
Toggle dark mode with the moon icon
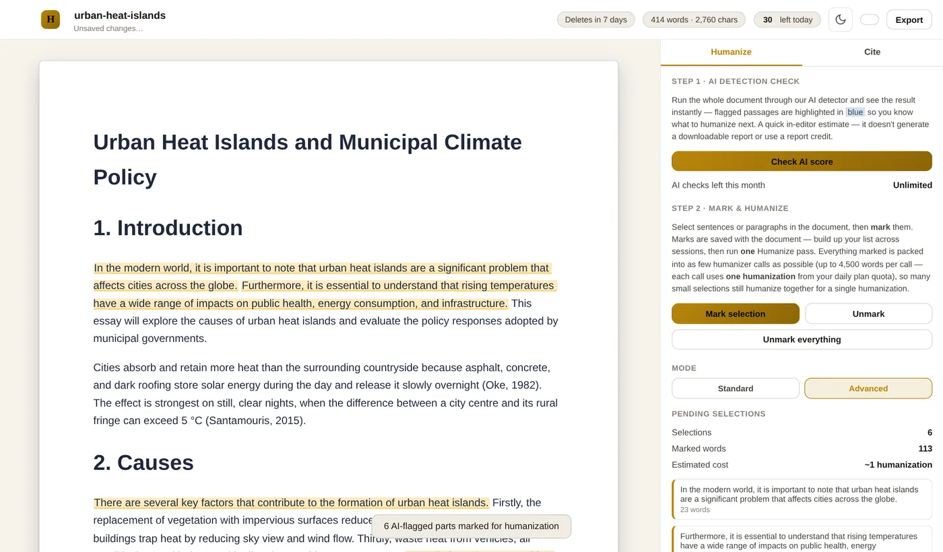click(x=840, y=20)
